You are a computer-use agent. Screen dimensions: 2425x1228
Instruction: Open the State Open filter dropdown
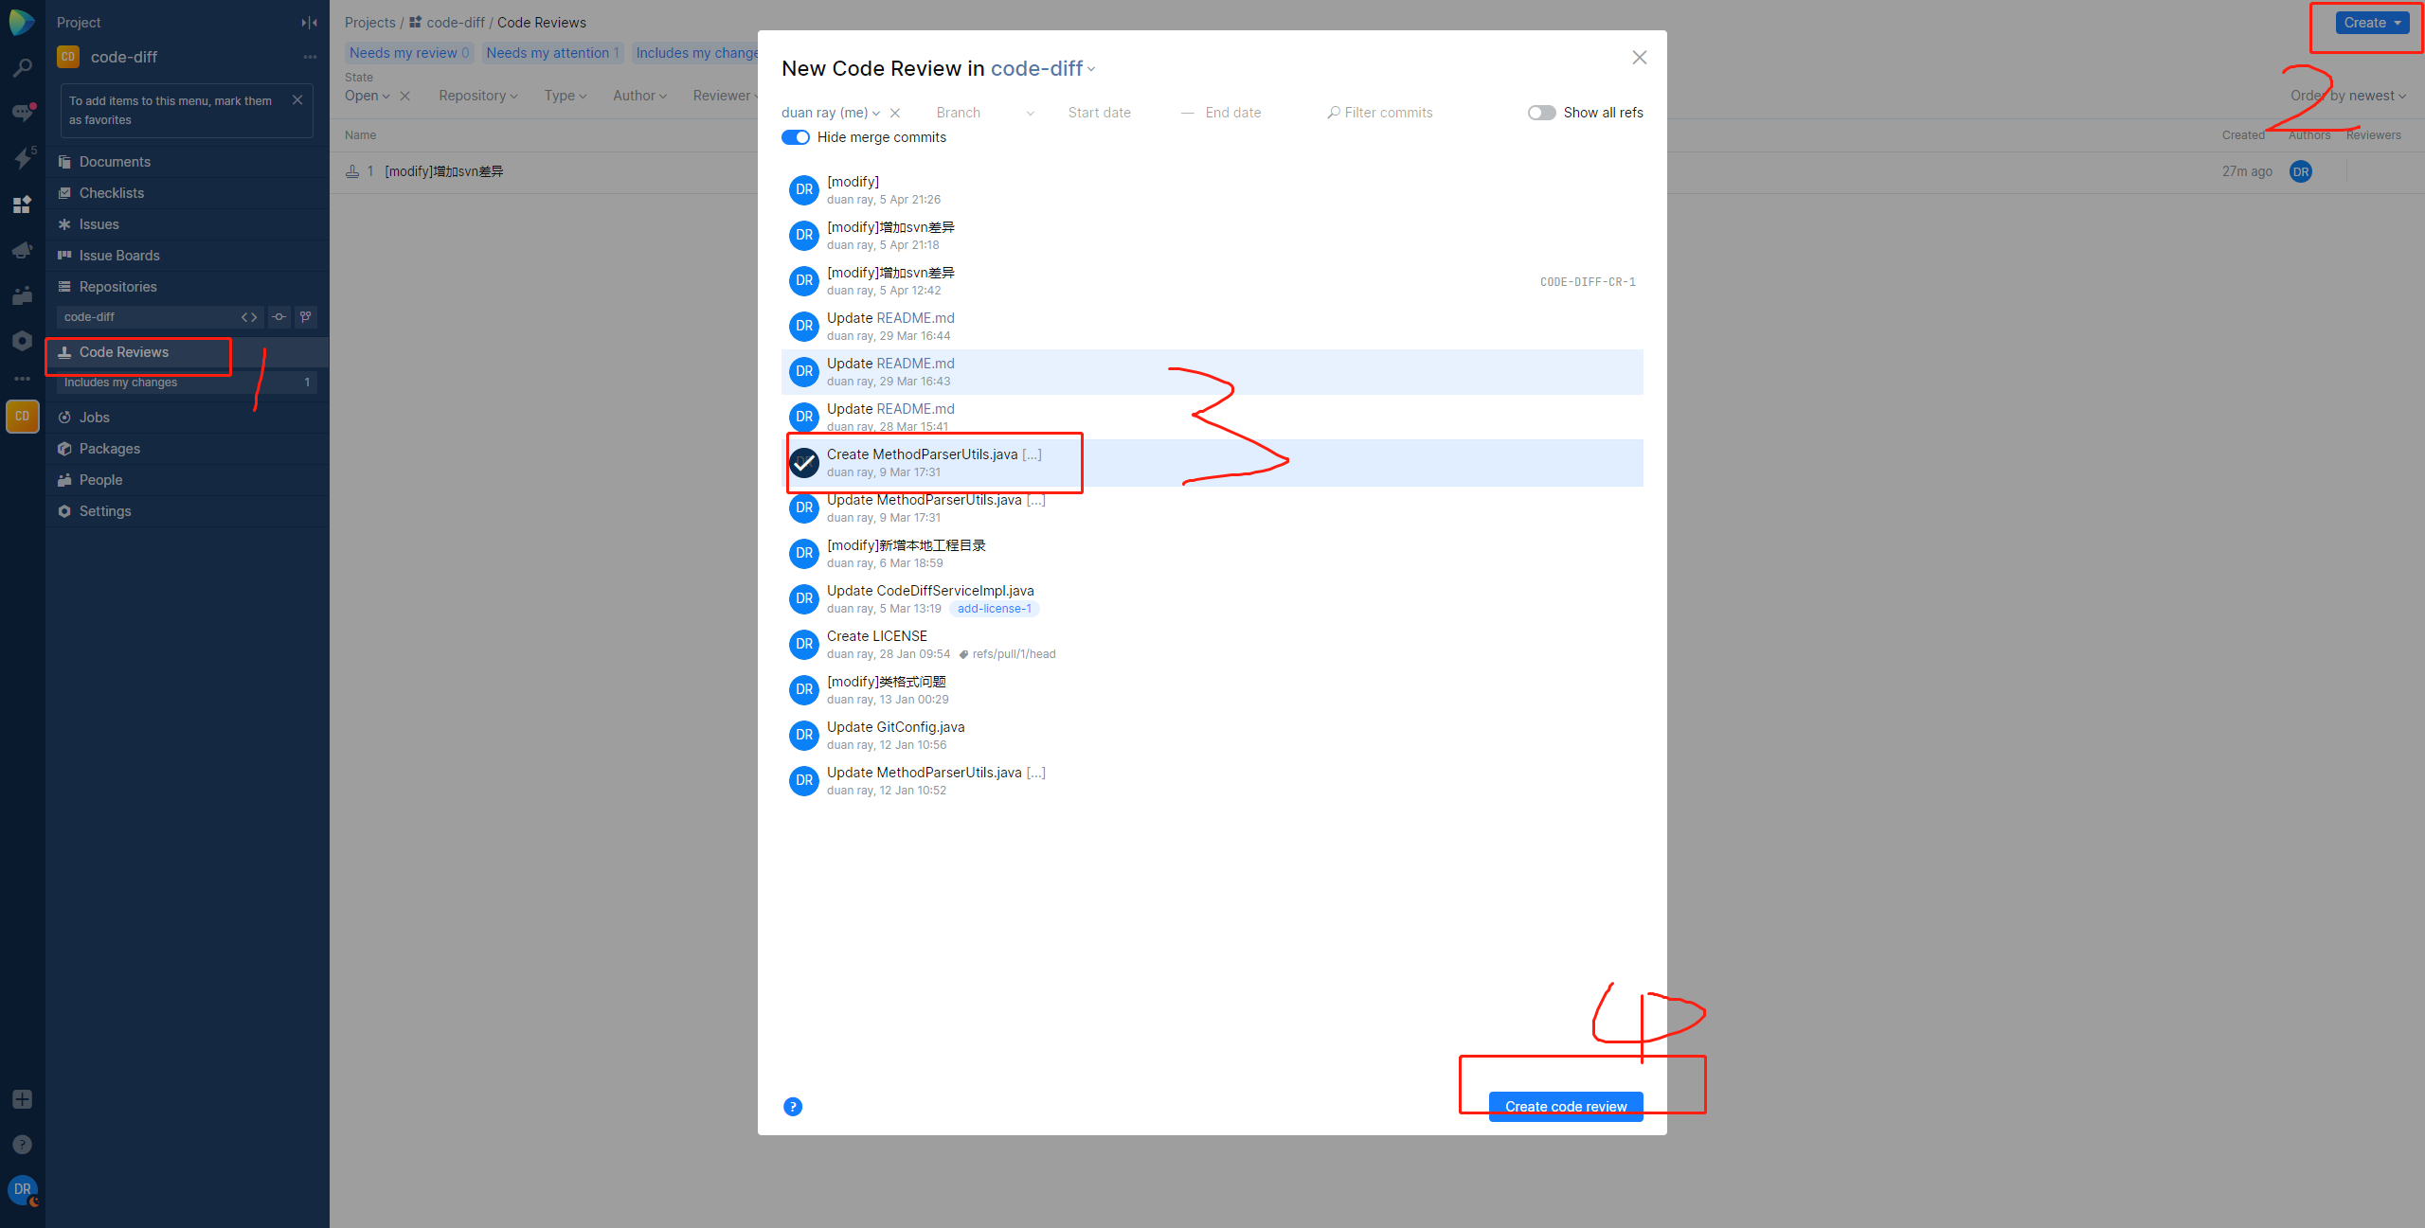point(368,96)
